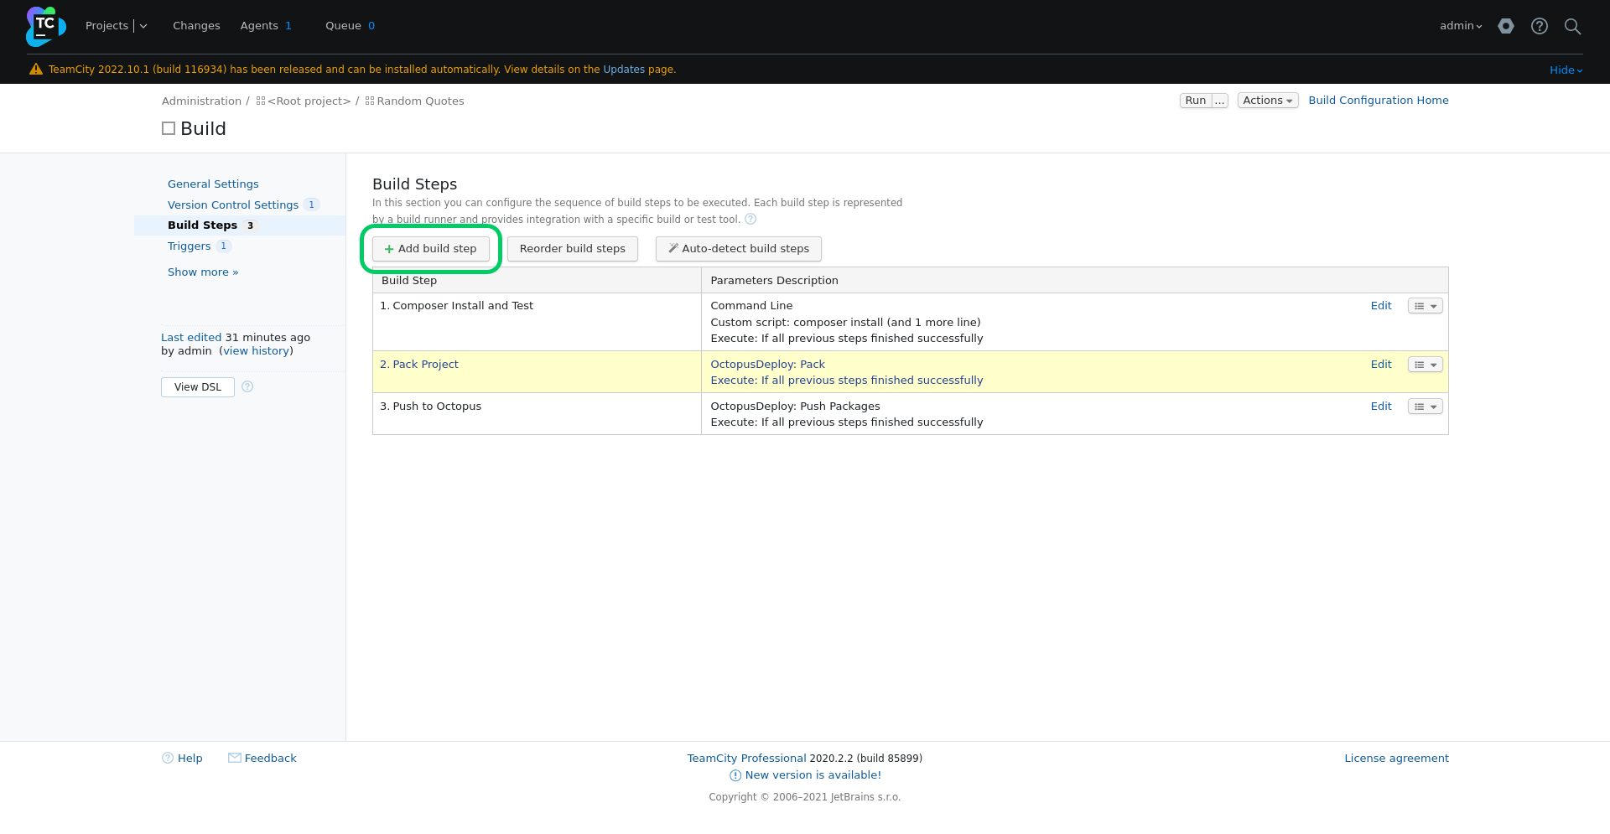Click the TeamCity logo icon
The width and height of the screenshot is (1610, 834).
pyautogui.click(x=45, y=26)
